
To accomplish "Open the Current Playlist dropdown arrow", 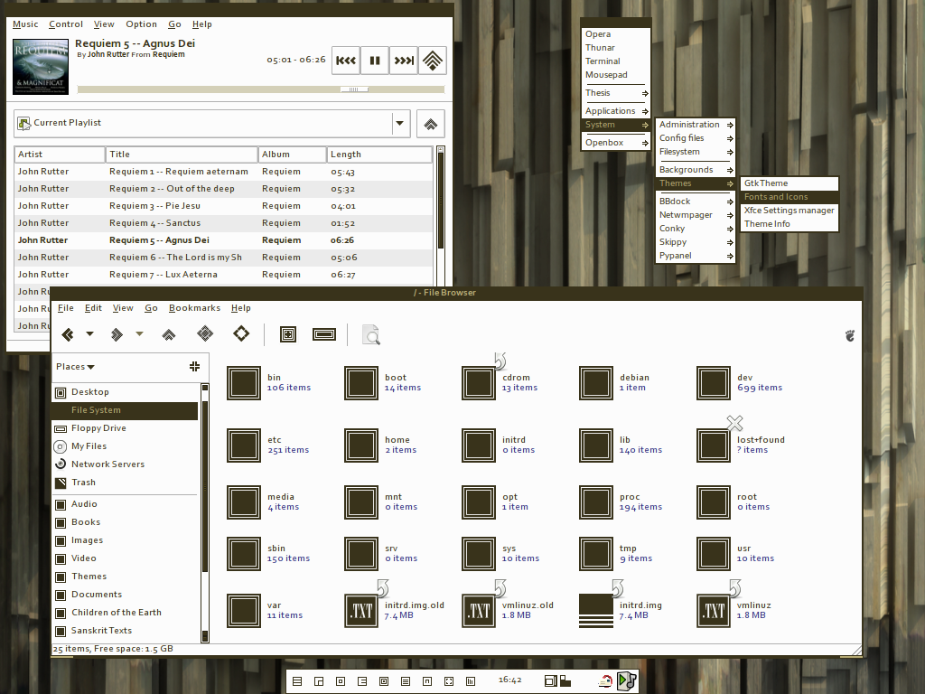I will [x=400, y=123].
